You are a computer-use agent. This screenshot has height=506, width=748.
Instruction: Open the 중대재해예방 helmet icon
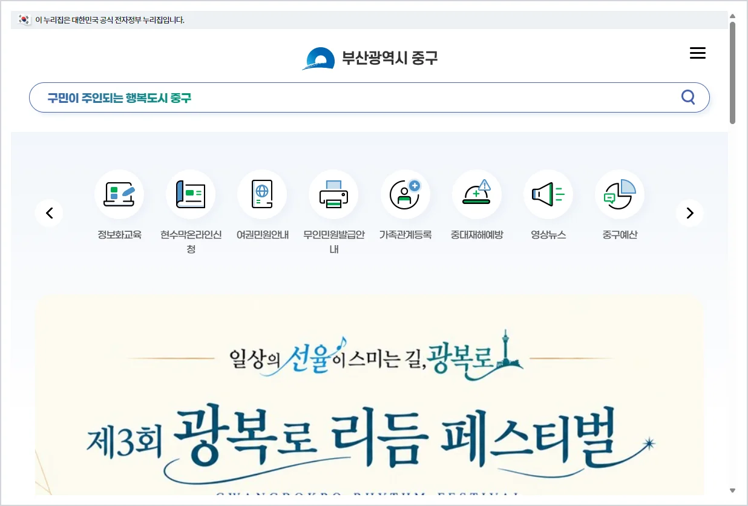[x=477, y=194]
